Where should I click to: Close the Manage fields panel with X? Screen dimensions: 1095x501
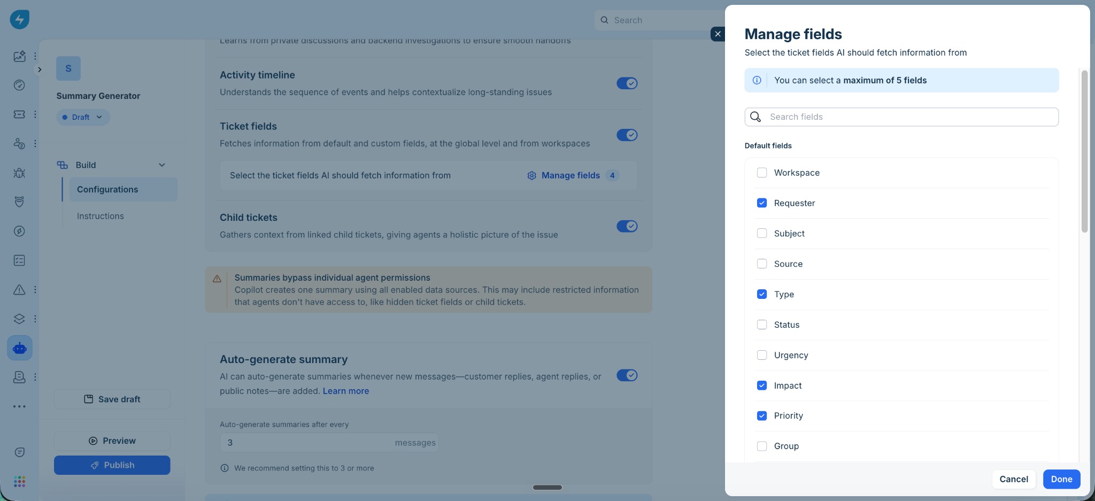pyautogui.click(x=718, y=34)
